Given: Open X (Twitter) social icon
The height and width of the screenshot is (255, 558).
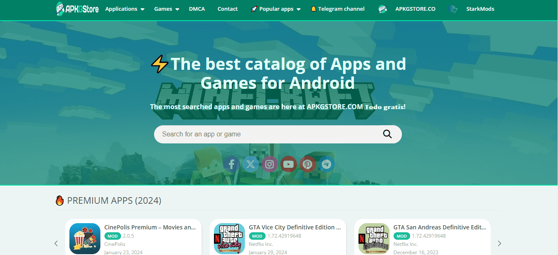Looking at the screenshot, I should click(x=251, y=164).
